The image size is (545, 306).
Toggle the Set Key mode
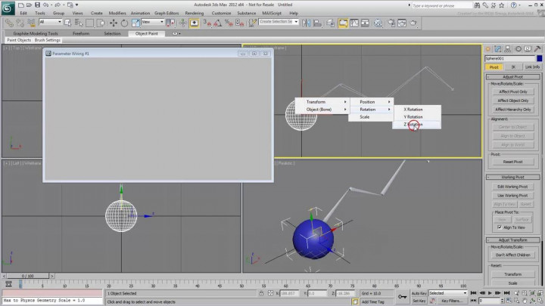click(x=419, y=301)
